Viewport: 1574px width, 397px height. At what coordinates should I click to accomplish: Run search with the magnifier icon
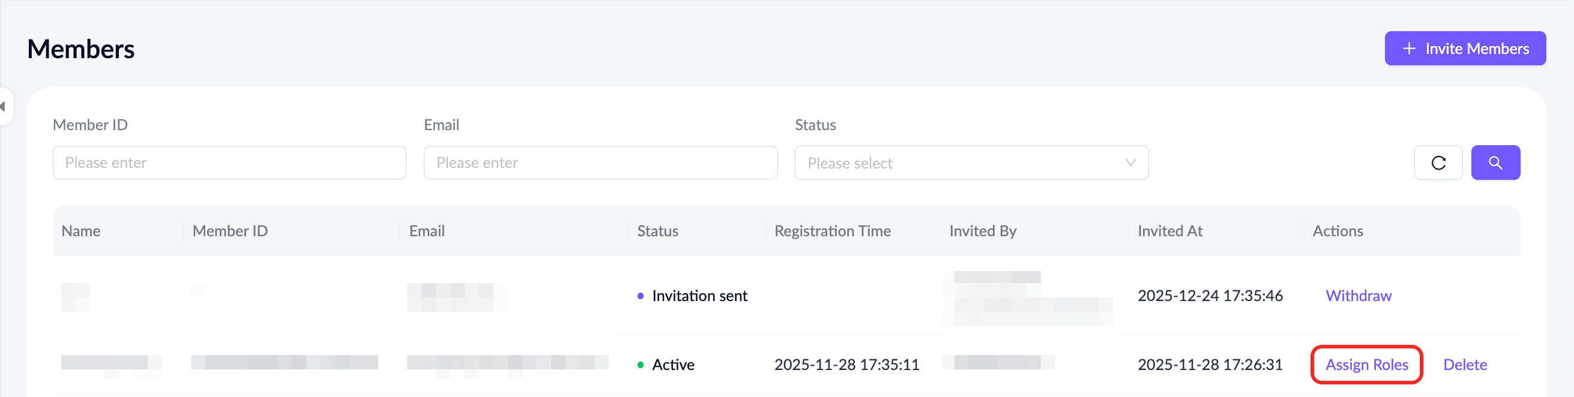[1495, 163]
